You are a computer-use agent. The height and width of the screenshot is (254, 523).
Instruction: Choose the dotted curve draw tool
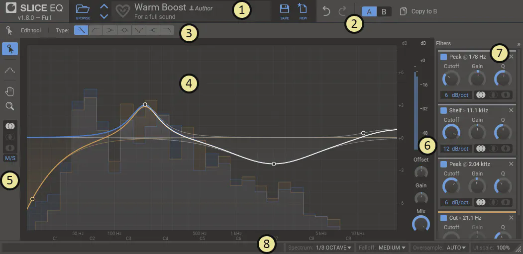10,70
